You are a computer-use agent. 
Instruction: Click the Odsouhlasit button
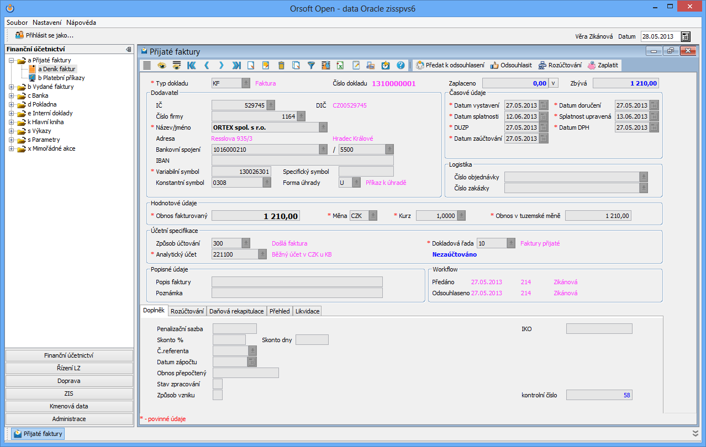click(511, 65)
